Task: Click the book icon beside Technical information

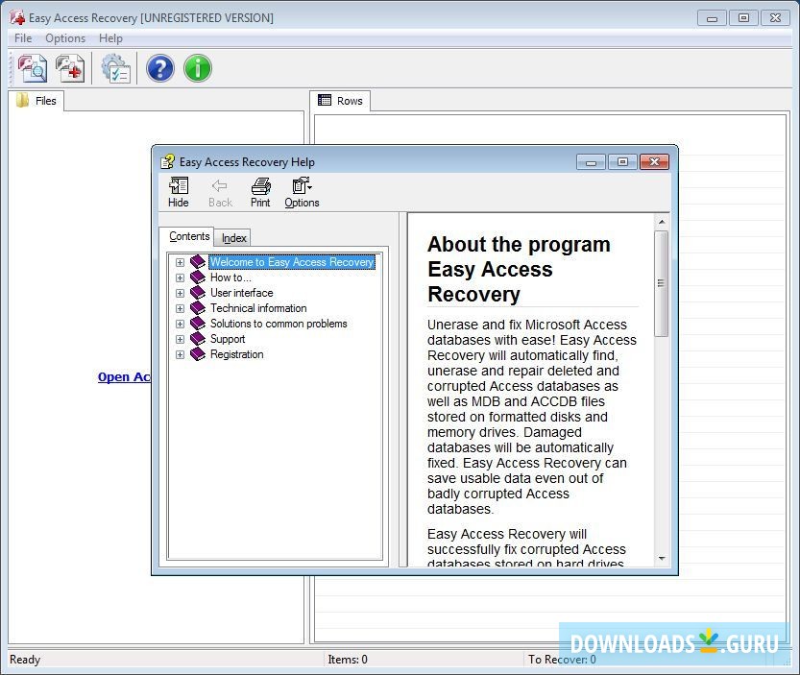Action: point(198,308)
